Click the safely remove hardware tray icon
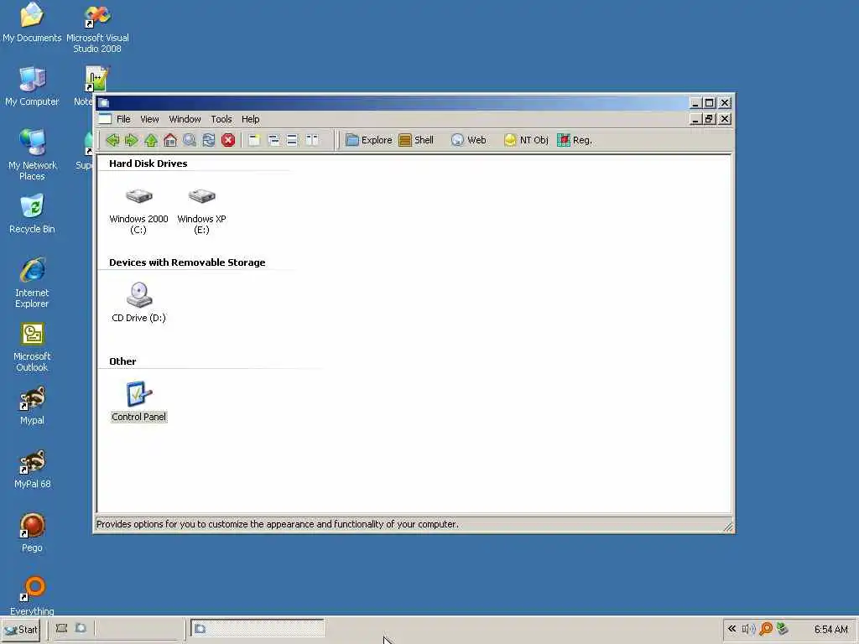859x644 pixels. point(783,629)
